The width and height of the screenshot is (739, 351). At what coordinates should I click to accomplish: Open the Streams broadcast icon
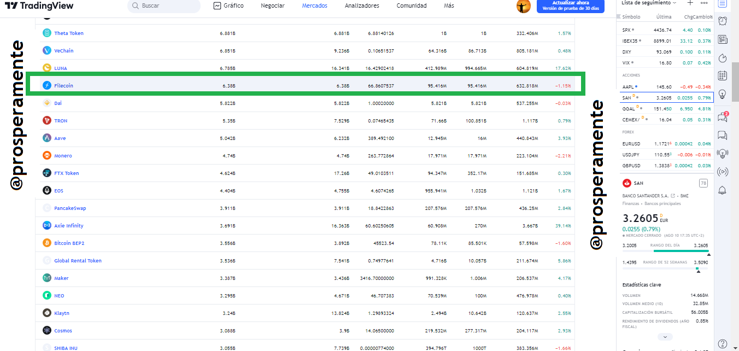pyautogui.click(x=722, y=172)
